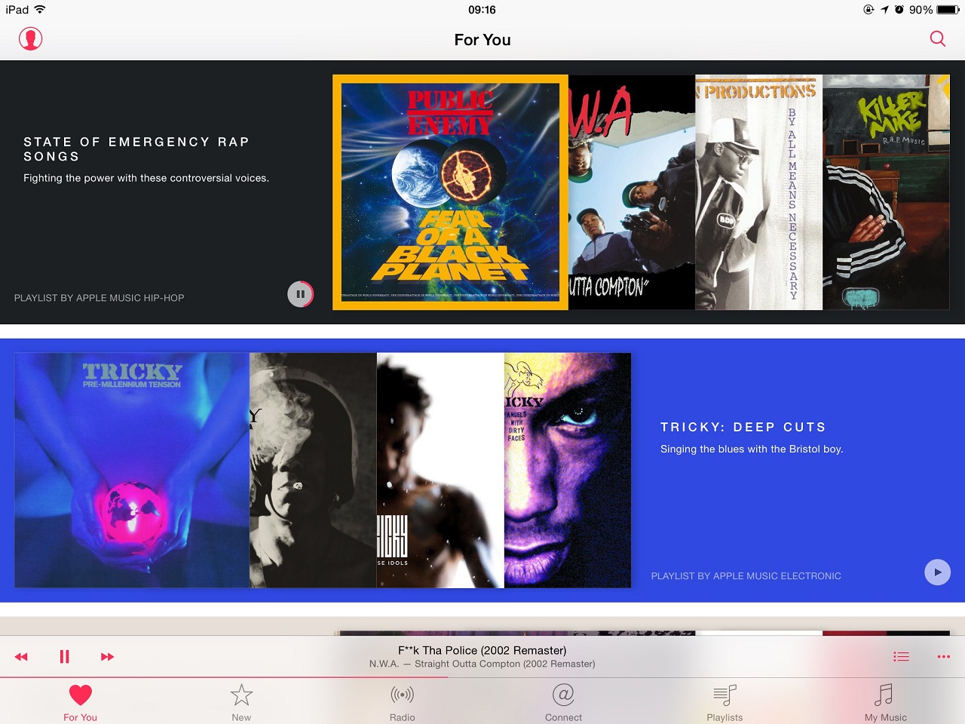Open now playing via F**k Tha Police title
Screen dimensions: 965x724
coord(482,650)
